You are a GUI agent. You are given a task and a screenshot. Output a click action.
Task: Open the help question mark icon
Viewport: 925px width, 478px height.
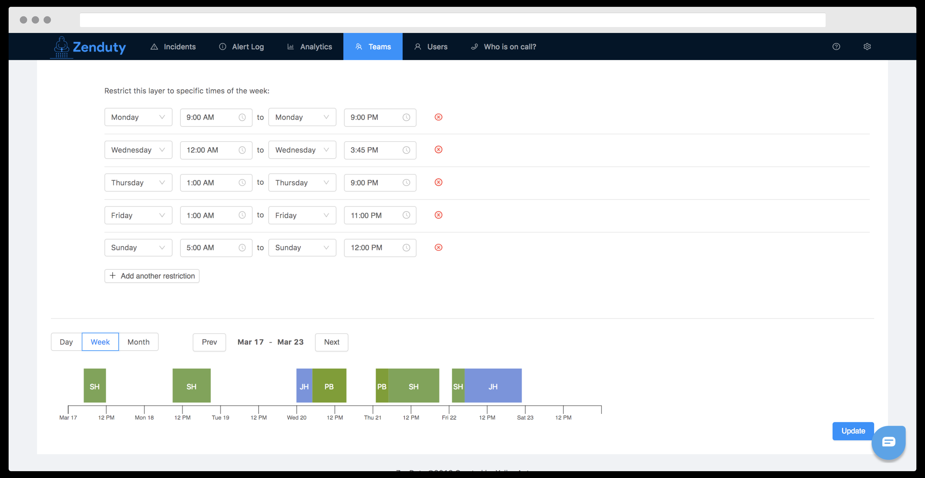pos(836,47)
